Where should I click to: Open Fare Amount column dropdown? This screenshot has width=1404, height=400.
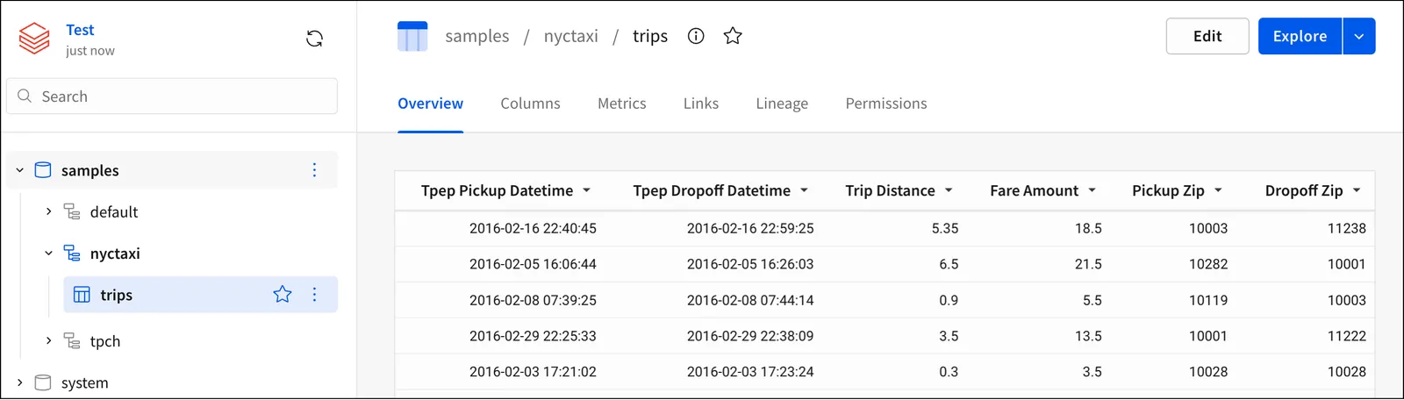(x=1092, y=190)
